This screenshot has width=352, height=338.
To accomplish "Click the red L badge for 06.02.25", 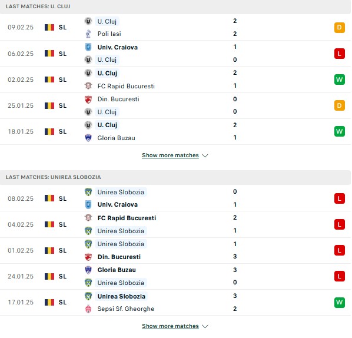I will 339,54.
